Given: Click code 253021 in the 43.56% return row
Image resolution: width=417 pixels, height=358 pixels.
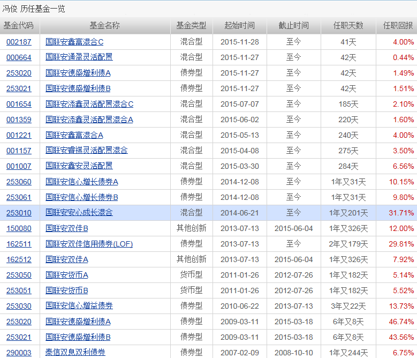Looking at the screenshot, I should [x=19, y=337].
